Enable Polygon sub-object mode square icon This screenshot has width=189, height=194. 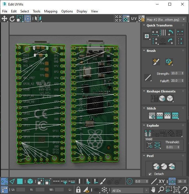coord(20,182)
